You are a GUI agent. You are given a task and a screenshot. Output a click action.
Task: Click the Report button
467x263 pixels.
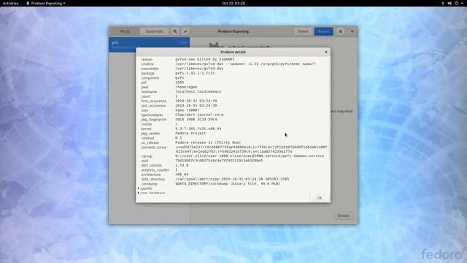(x=323, y=31)
